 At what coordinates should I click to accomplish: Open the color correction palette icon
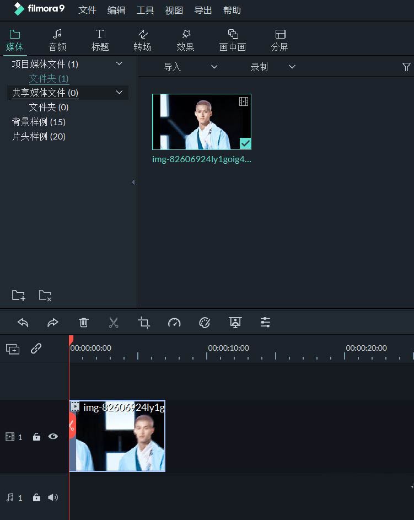tap(205, 323)
